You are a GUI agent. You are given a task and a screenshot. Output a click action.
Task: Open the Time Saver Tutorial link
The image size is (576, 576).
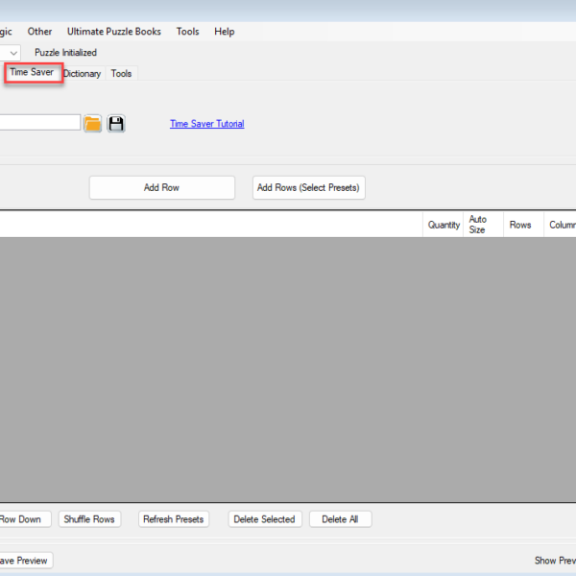[206, 124]
